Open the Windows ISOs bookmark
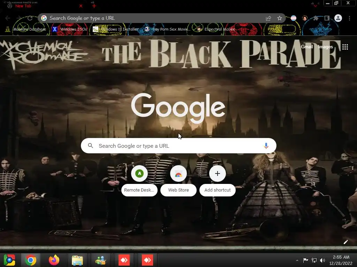Viewport: 357px width, 267px height. 69,29
